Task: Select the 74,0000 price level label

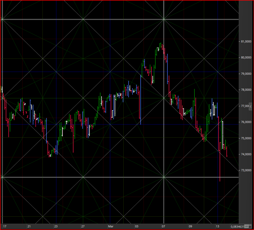Action: click(246, 154)
